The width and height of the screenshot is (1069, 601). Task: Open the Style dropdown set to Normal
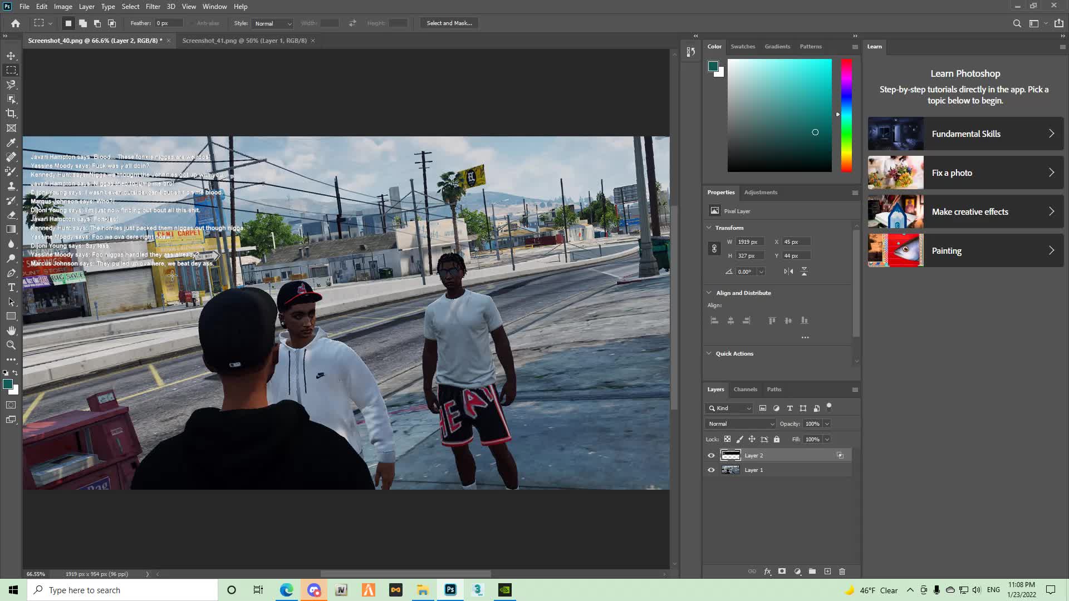(x=273, y=23)
